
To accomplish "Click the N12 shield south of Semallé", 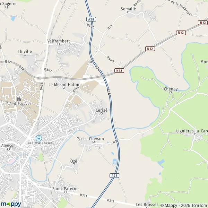I will pyautogui.click(x=150, y=49).
